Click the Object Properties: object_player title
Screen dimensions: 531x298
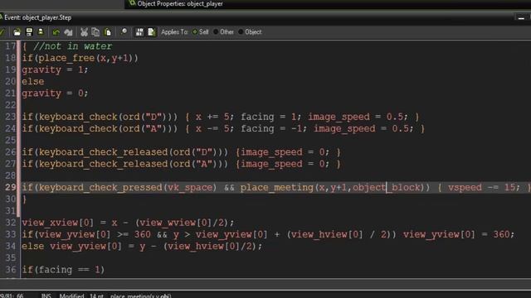pos(180,3)
